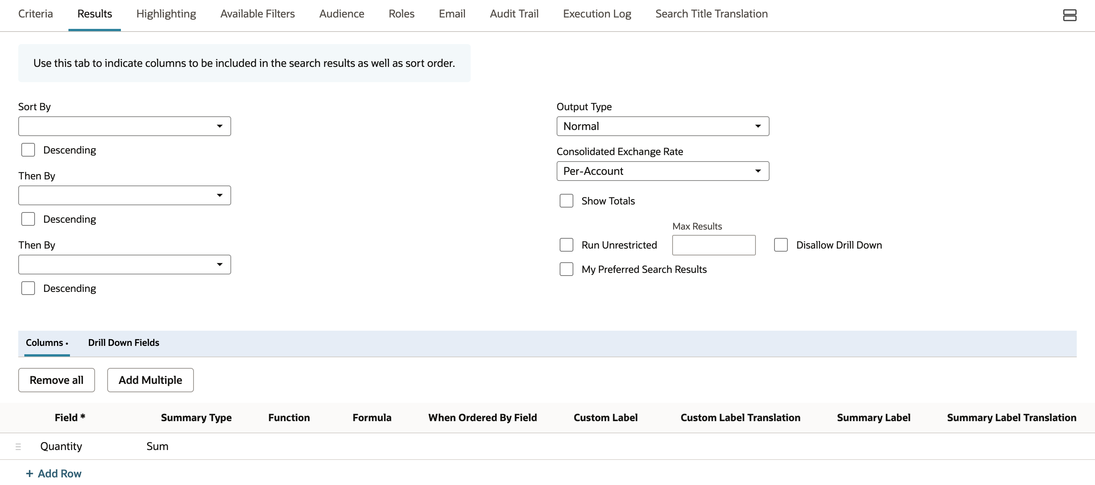Open the Audience tab
The width and height of the screenshot is (1095, 485).
pyautogui.click(x=341, y=14)
